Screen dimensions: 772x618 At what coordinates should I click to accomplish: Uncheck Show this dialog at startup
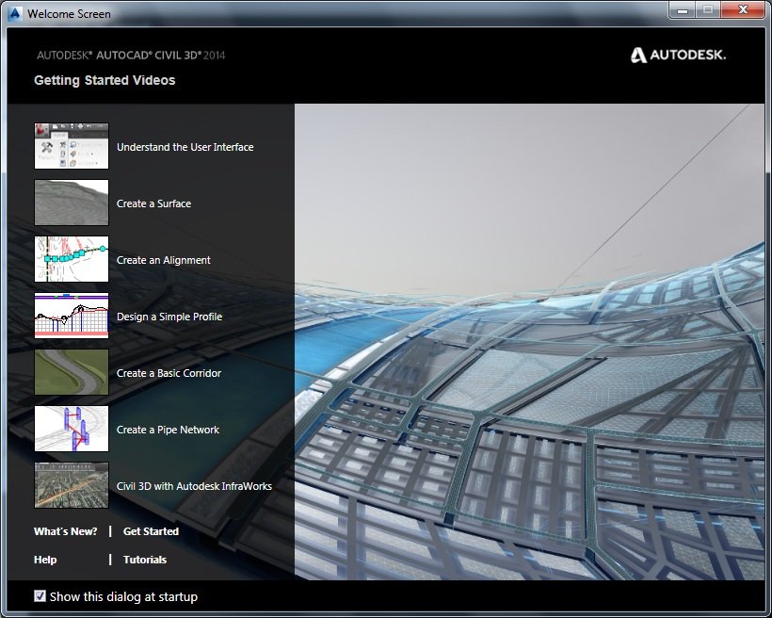point(40,596)
